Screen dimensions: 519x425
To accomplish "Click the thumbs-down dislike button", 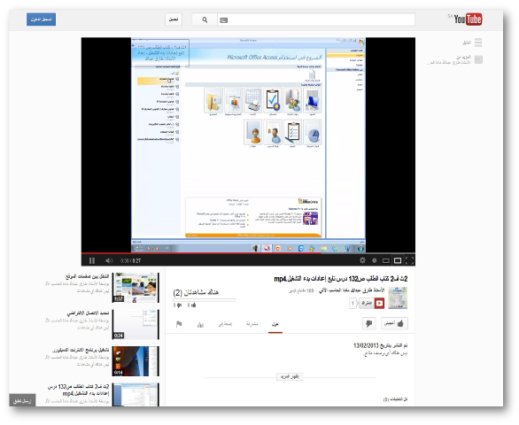I will 369,323.
